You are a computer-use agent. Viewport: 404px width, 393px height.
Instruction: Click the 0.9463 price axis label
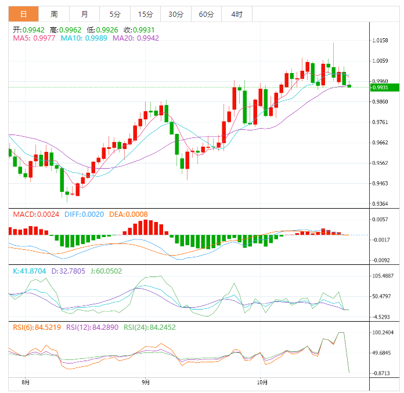[380, 184]
